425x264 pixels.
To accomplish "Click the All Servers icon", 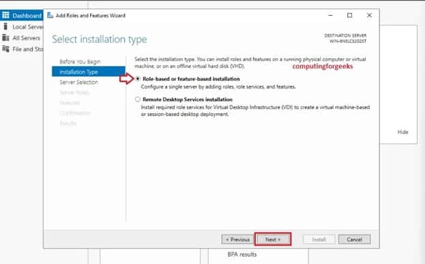I will 5,37.
